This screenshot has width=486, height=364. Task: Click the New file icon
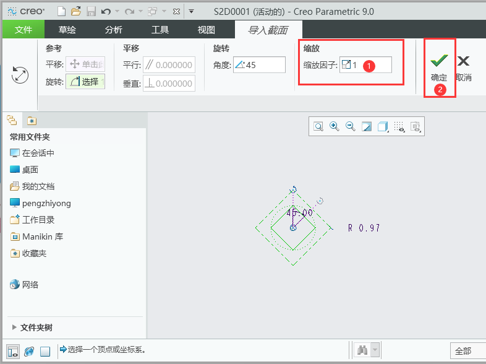coord(61,12)
